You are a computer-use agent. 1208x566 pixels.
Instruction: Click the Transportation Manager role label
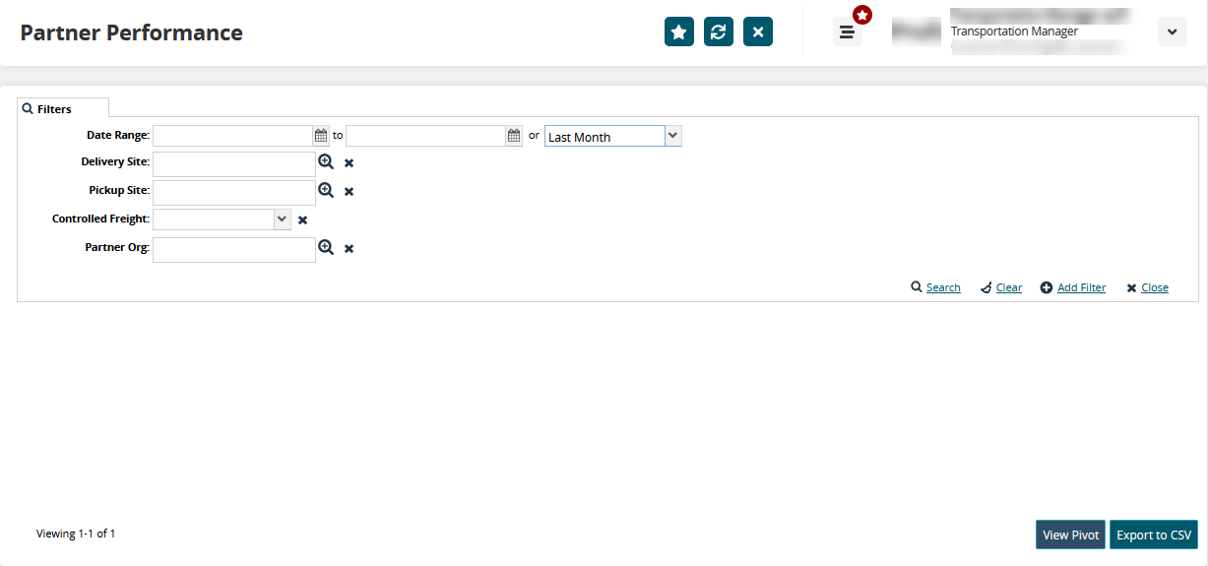click(1014, 31)
